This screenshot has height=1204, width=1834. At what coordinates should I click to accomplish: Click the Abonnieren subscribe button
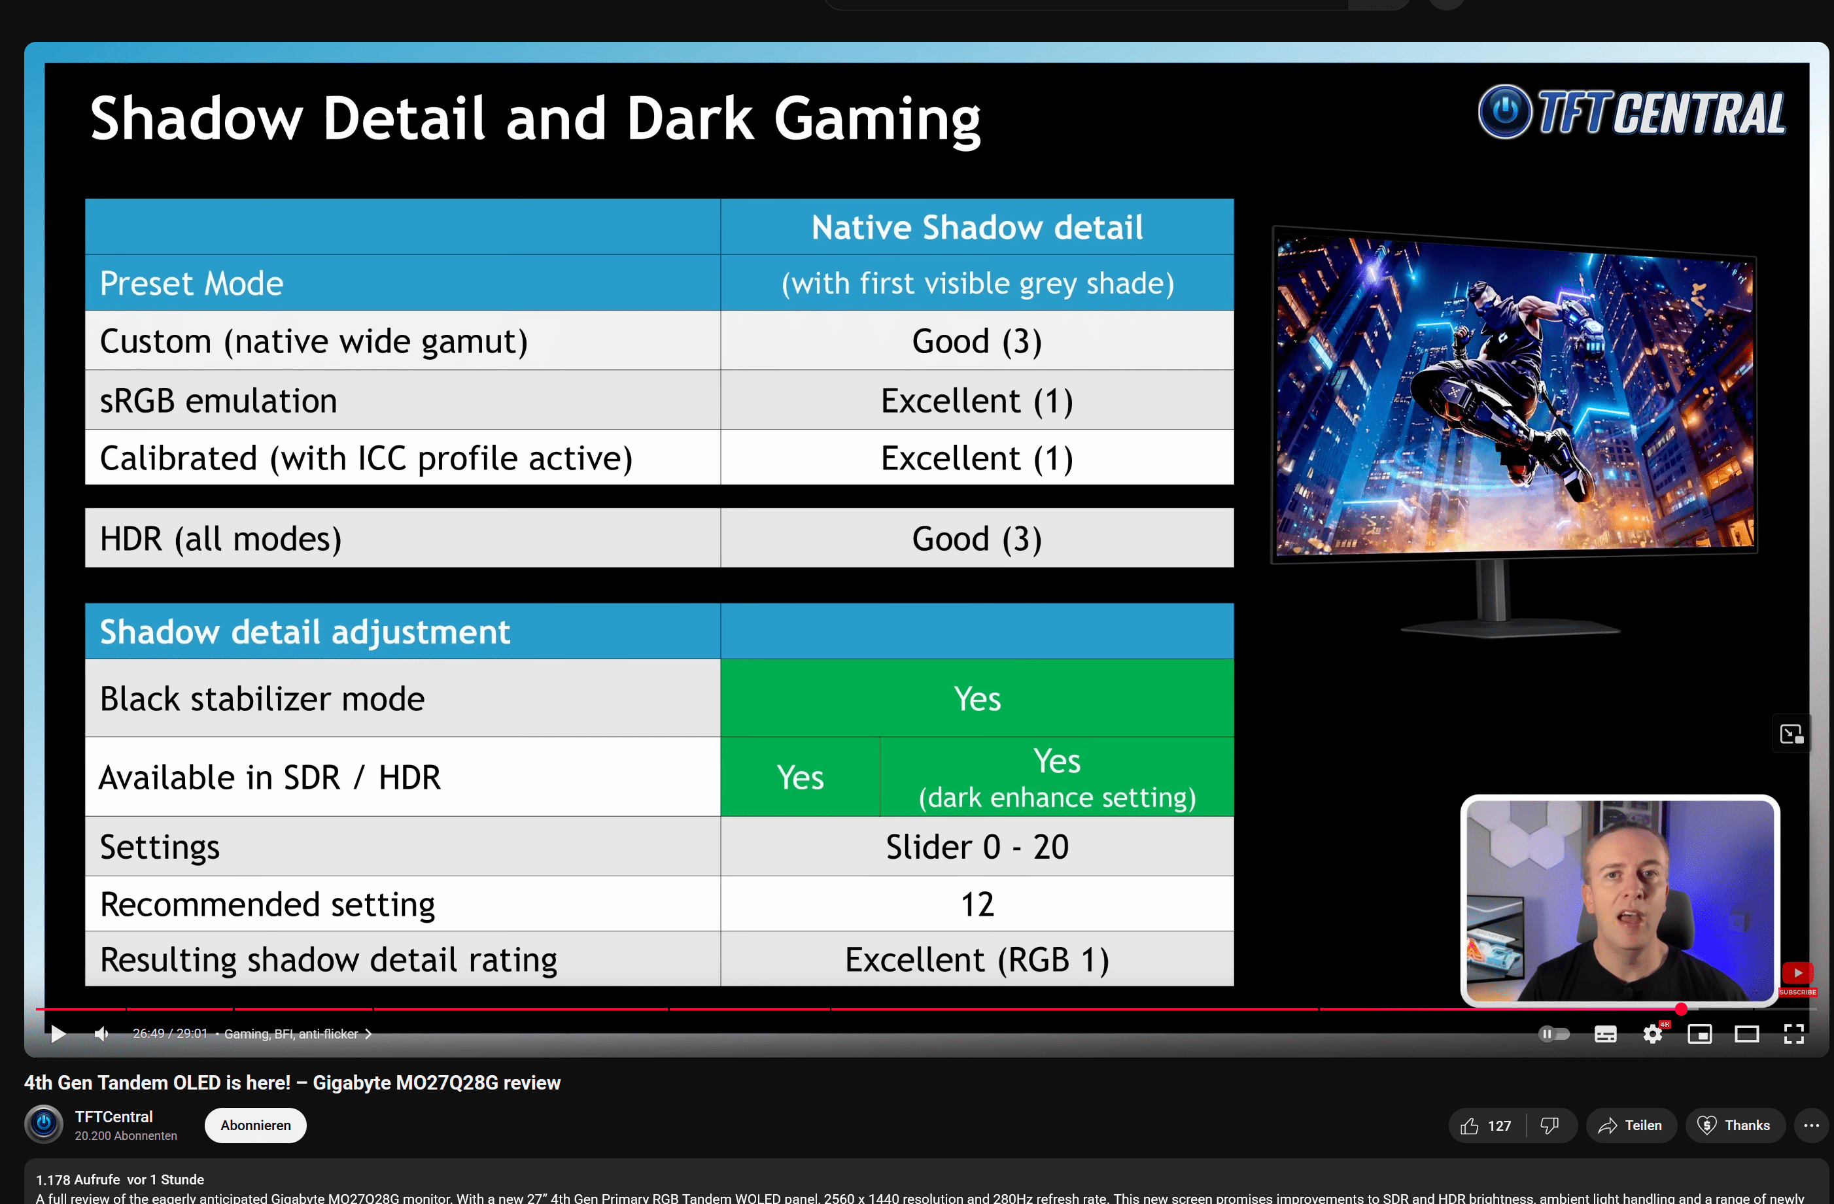click(255, 1125)
